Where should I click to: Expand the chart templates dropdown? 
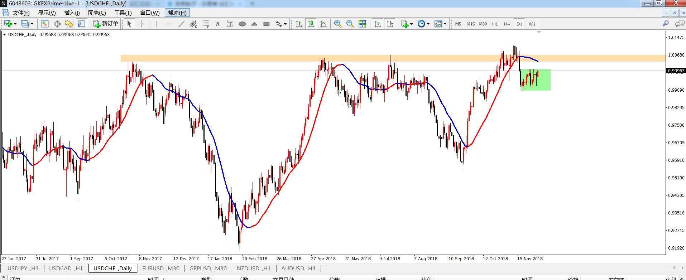tap(445, 24)
